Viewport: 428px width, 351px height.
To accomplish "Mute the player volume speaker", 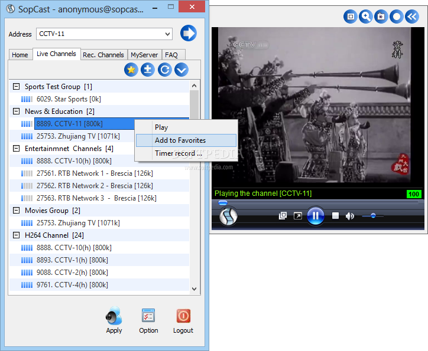I will (349, 216).
